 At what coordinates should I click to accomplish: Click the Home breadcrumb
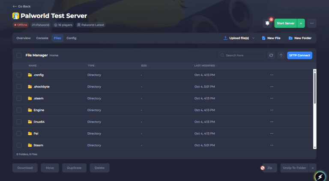[x=54, y=55]
